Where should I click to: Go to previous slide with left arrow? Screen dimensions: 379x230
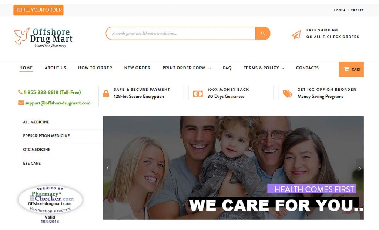click(107, 168)
